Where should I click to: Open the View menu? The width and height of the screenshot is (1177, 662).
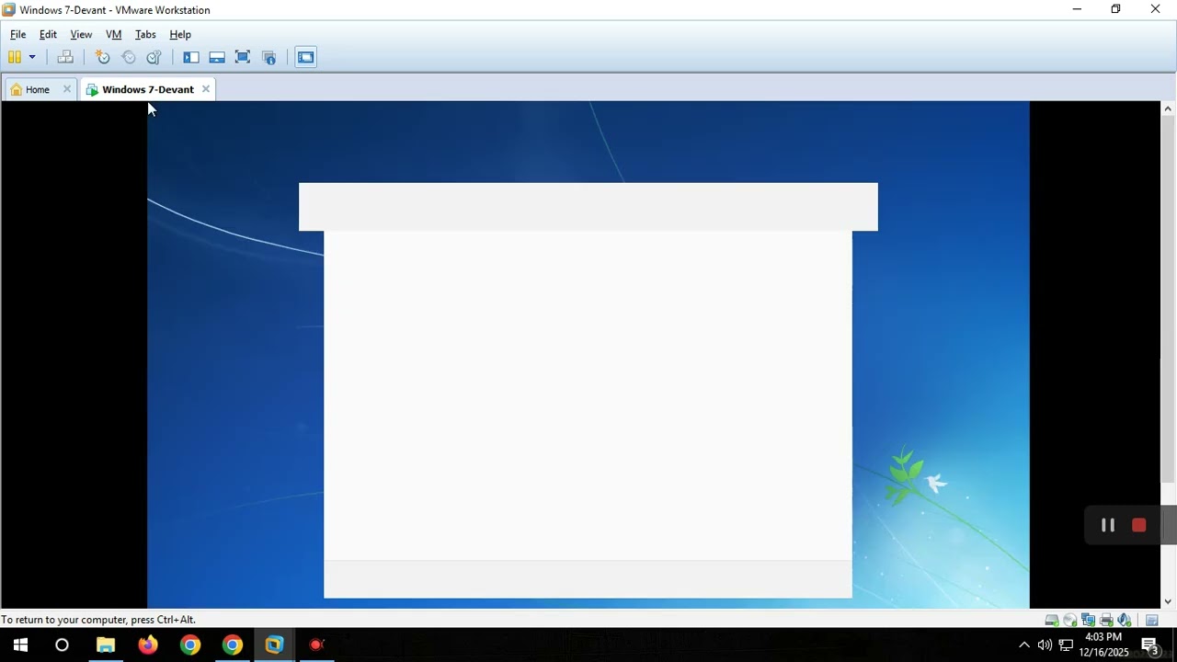click(x=81, y=34)
